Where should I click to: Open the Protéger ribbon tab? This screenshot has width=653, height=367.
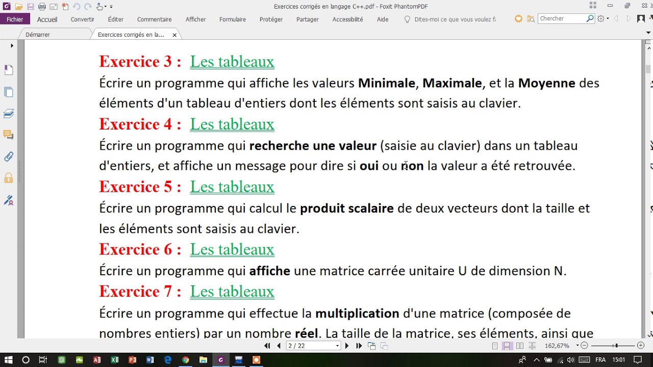(x=271, y=19)
